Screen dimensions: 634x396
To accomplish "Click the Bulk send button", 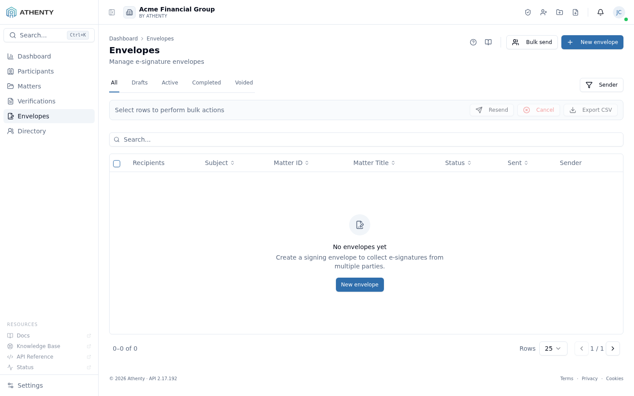I will pos(532,42).
